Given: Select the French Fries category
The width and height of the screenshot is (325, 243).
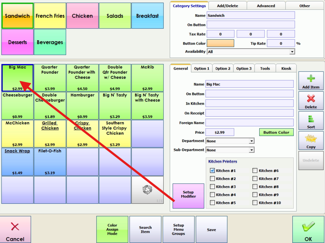Looking at the screenshot, I should coord(50,16).
